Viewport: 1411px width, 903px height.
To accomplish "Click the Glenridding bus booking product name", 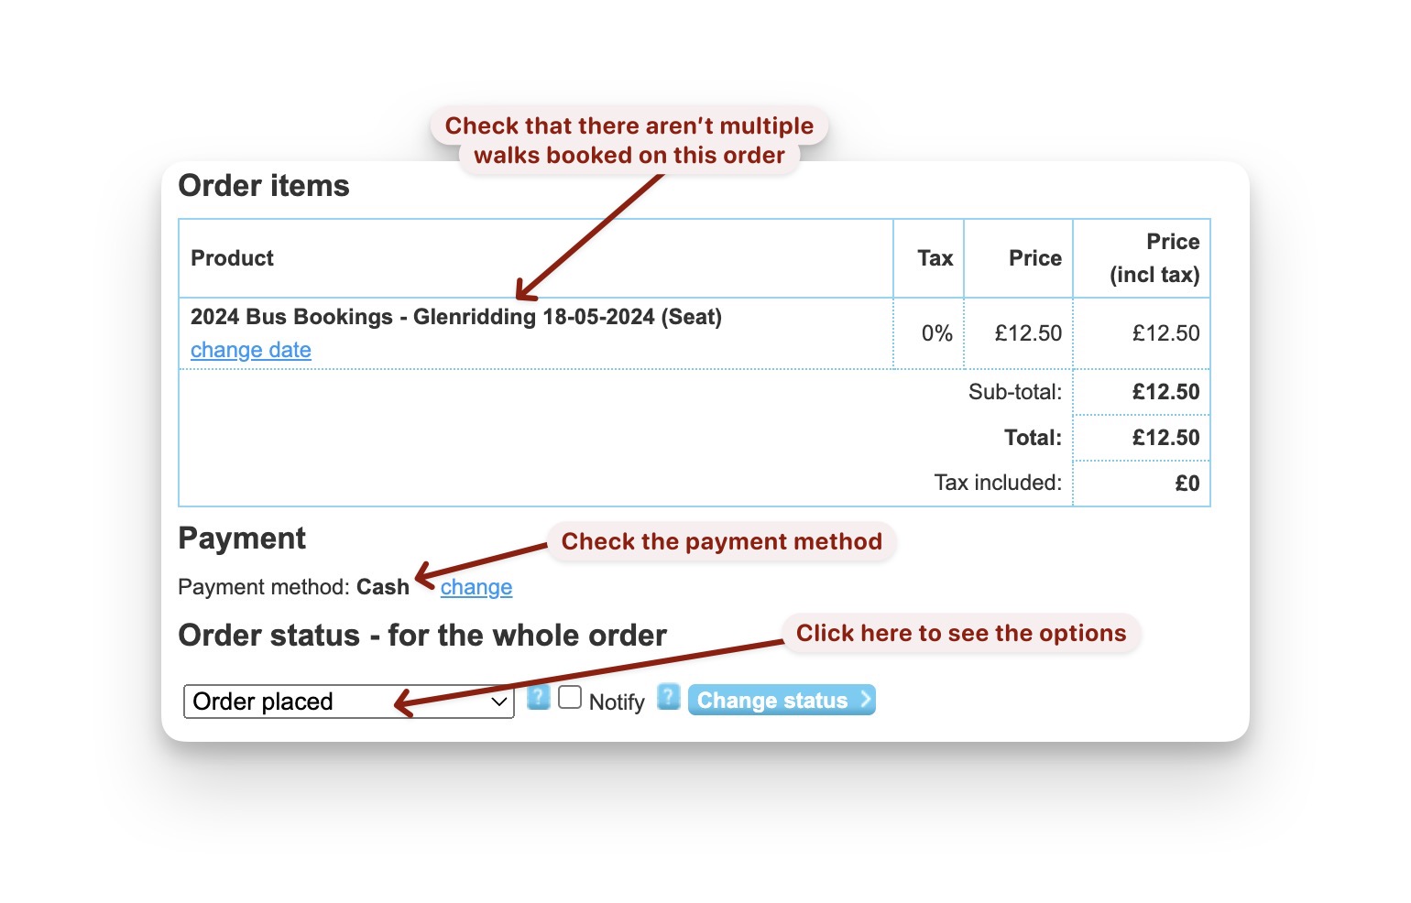I will click(455, 316).
